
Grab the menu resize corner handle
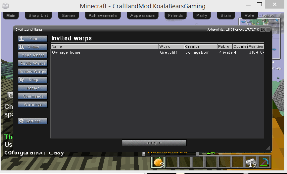point(268,148)
